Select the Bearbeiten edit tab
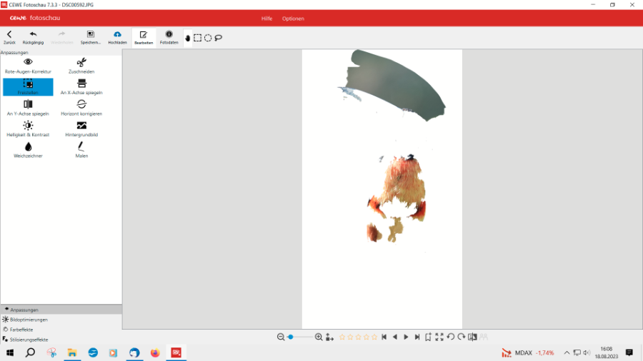The width and height of the screenshot is (643, 361). click(x=144, y=37)
